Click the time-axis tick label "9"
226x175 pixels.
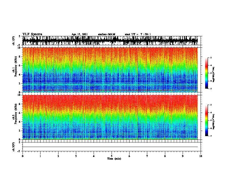tap(183, 156)
